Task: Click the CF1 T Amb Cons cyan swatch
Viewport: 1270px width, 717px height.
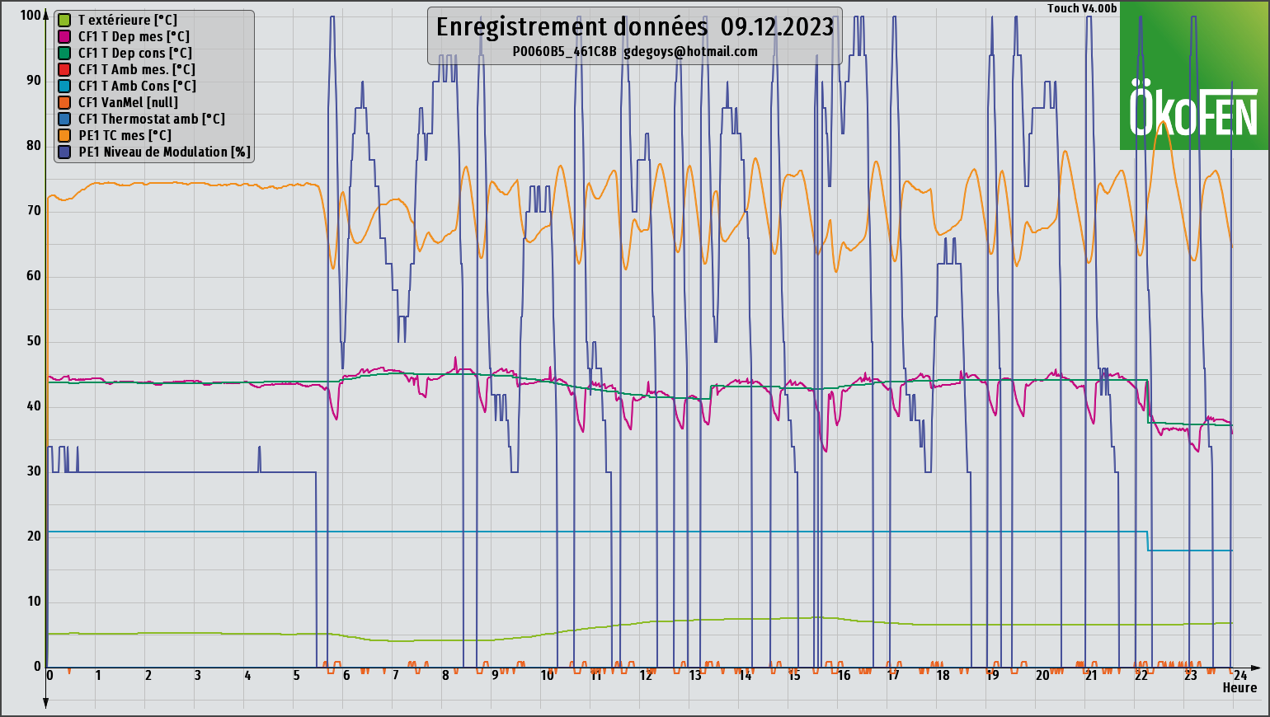Action: [63, 86]
